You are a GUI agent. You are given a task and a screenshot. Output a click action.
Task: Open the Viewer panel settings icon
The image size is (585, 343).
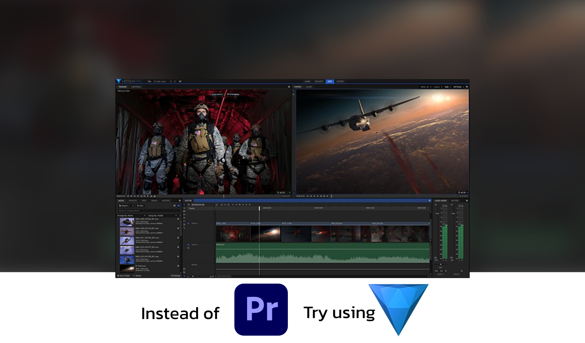(x=467, y=87)
